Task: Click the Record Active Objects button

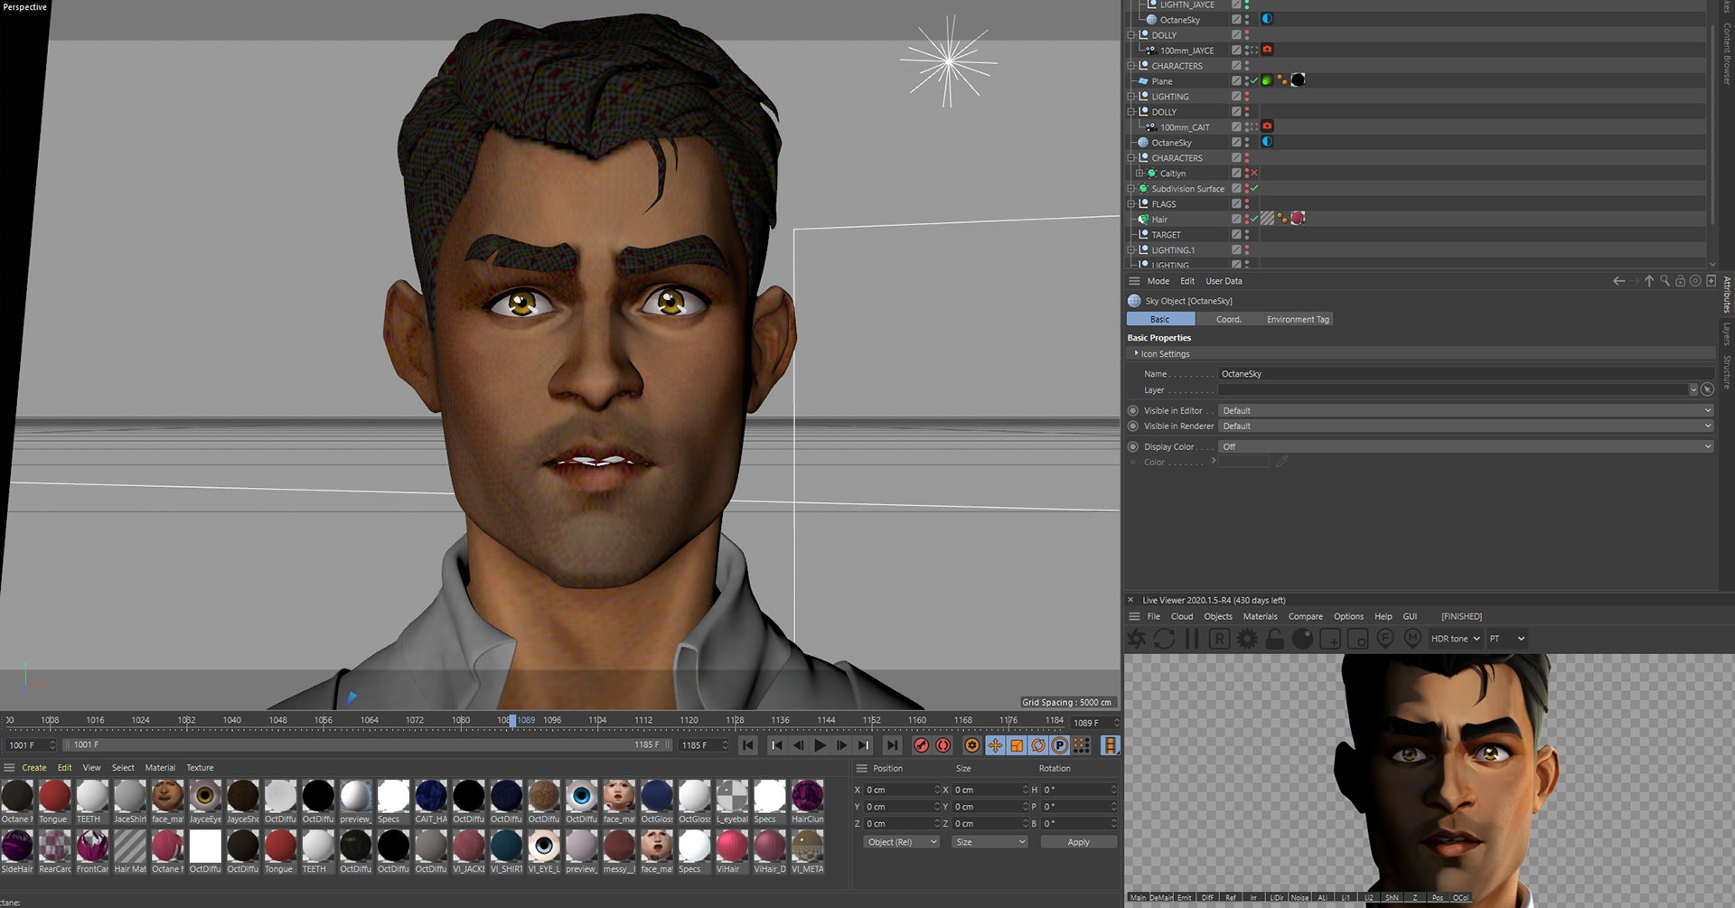Action: tap(922, 745)
